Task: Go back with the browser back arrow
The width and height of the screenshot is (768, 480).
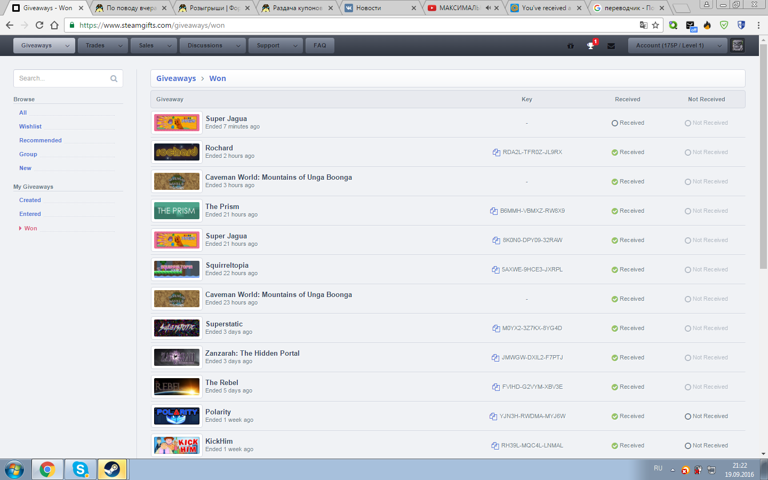Action: tap(10, 25)
